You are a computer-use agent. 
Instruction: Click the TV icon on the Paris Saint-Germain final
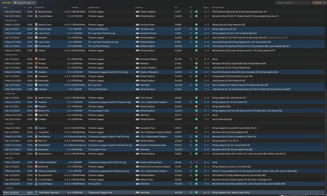pos(191,192)
